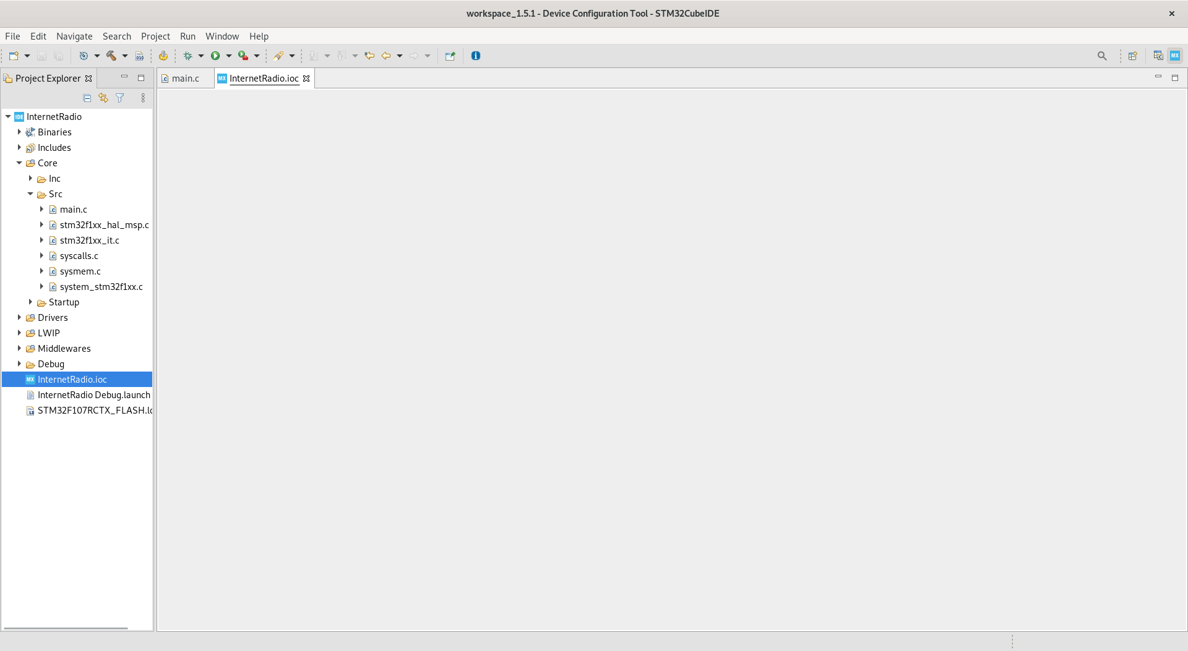Click the blue Information Center icon

coord(476,56)
